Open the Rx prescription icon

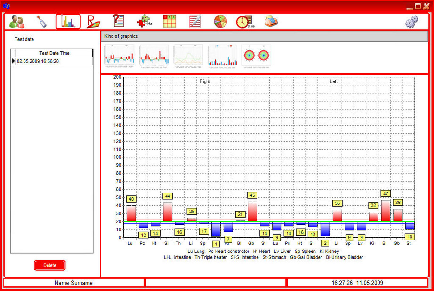[93, 22]
